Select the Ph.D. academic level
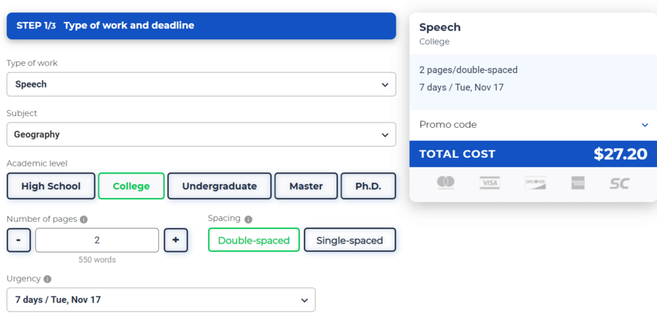This screenshot has width=657, height=319. click(369, 186)
